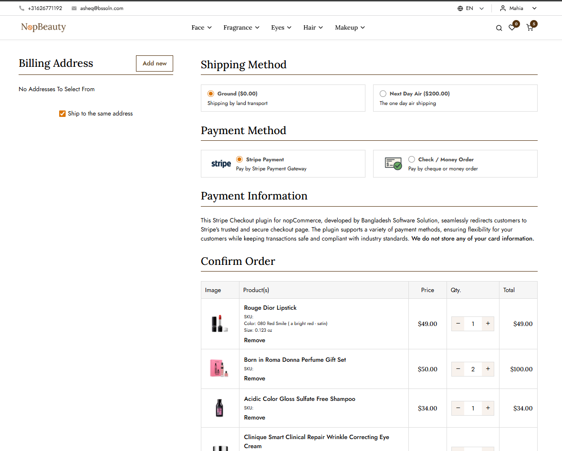562x451 pixels.
Task: Click quantity field of Acidic Color Gloss Shampoo
Action: 473,408
